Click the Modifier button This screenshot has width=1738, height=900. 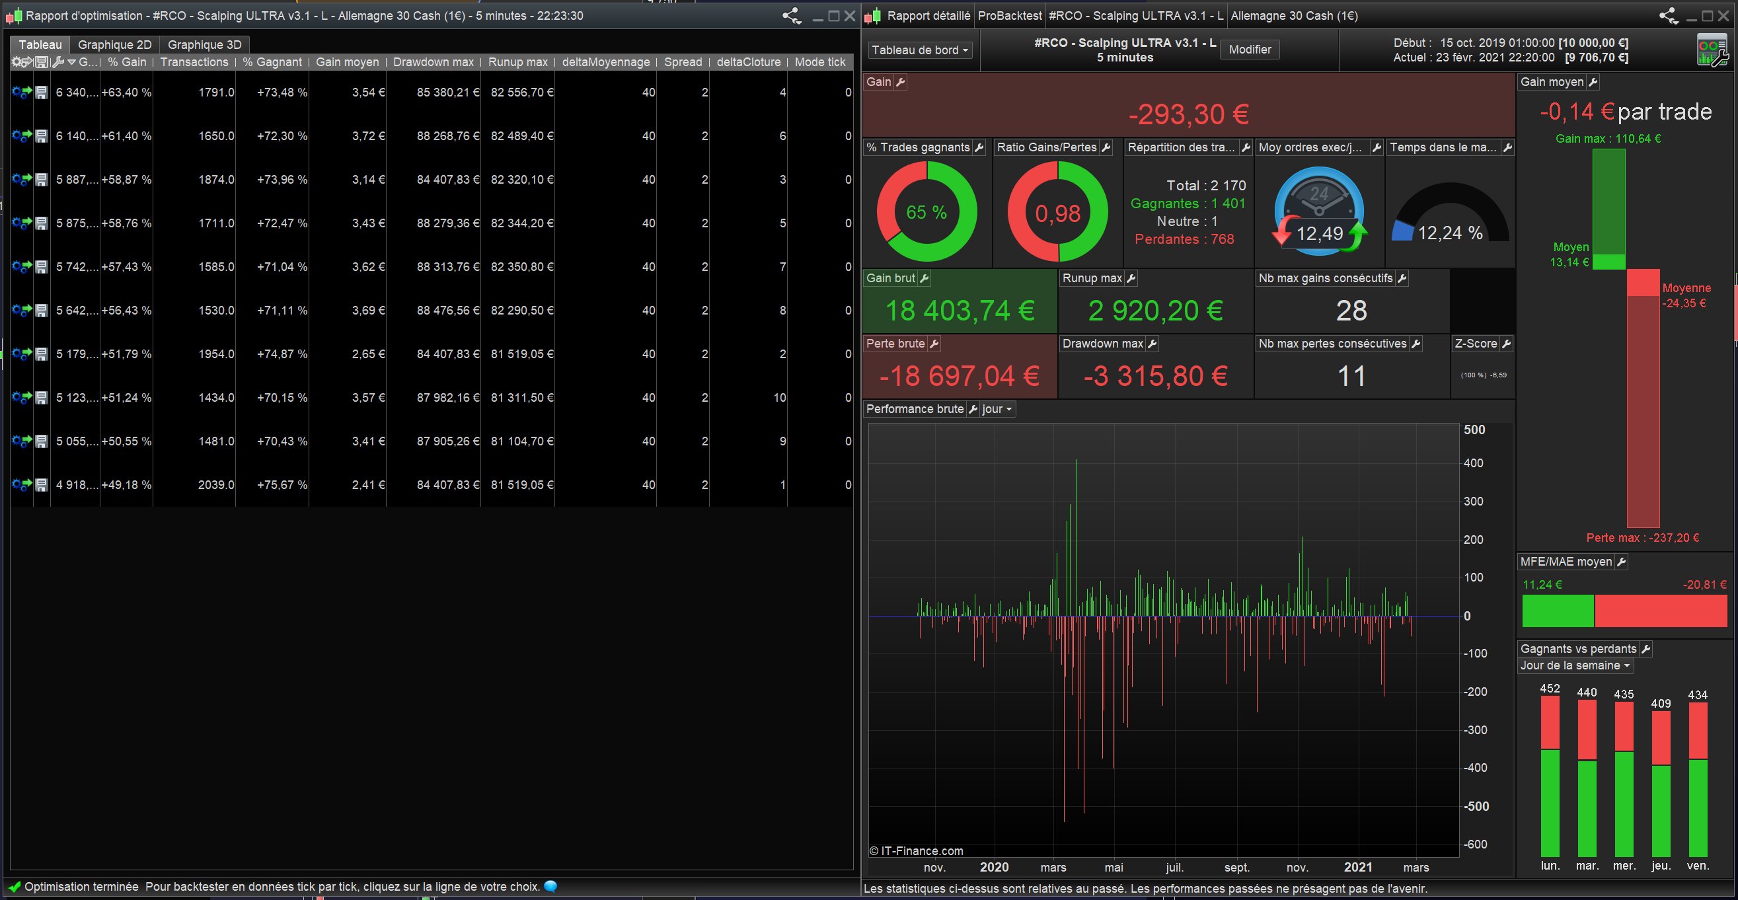(x=1250, y=50)
